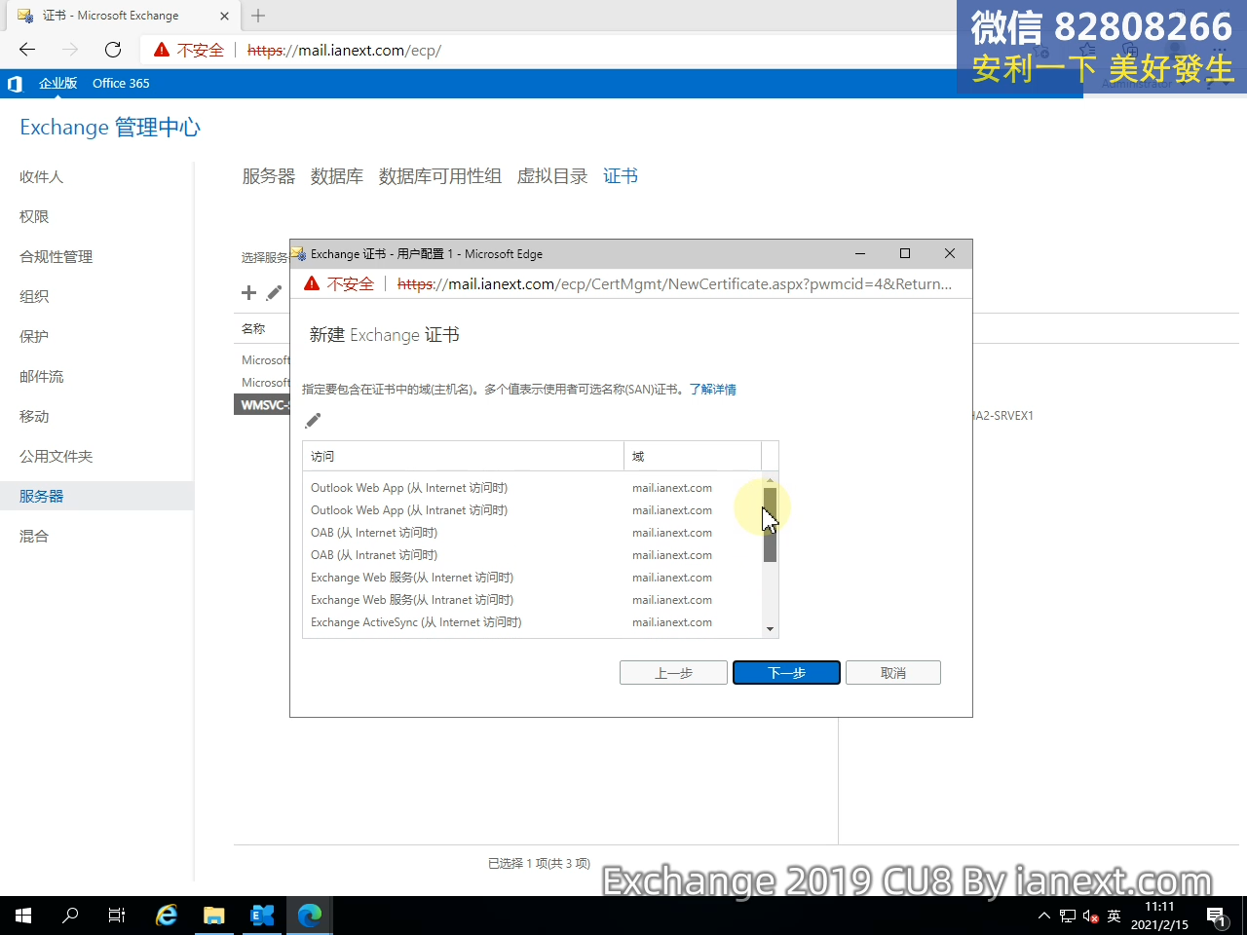This screenshot has width=1247, height=935.
Task: Open the 虚拟目录 tab
Action: (552, 176)
